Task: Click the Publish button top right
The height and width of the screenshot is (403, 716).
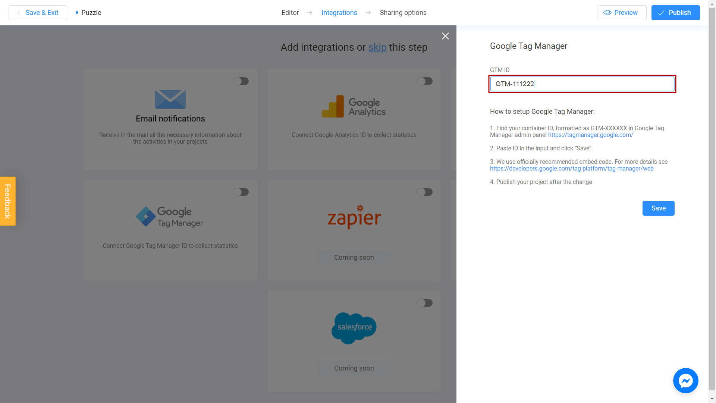Action: 676,12
